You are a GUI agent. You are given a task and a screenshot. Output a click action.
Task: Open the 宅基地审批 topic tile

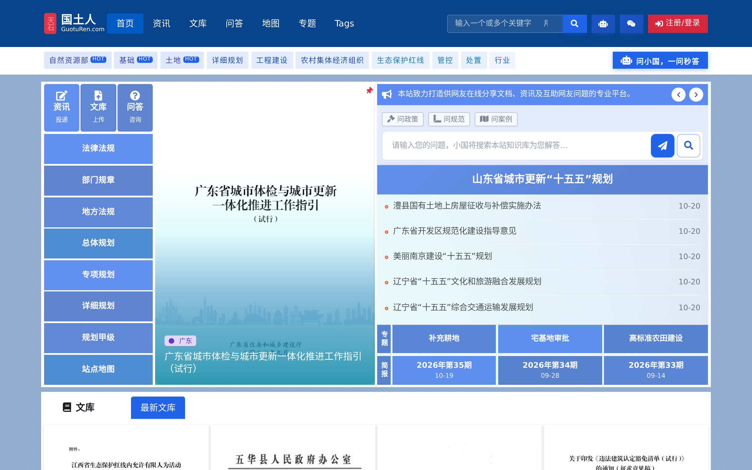tap(550, 338)
